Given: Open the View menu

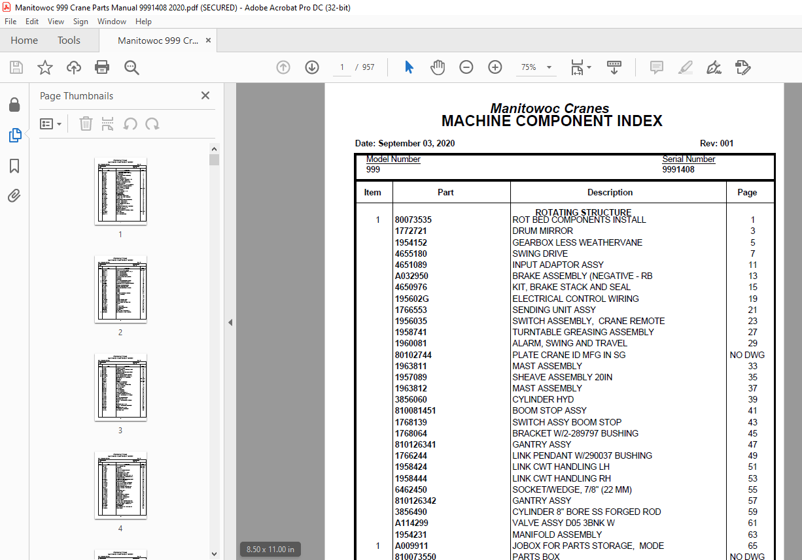Looking at the screenshot, I should tap(56, 22).
